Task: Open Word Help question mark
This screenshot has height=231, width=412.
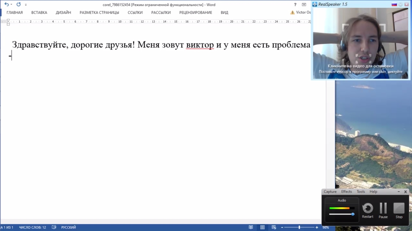Action: [x=295, y=5]
